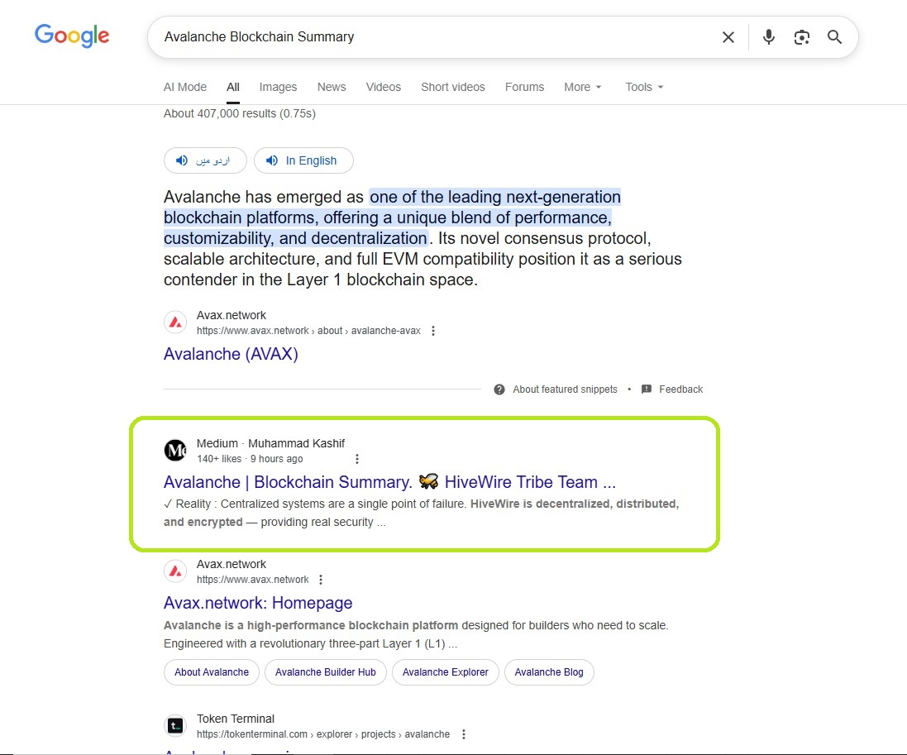Expand the More dropdown
Image resolution: width=907 pixels, height=755 pixels.
click(x=583, y=87)
